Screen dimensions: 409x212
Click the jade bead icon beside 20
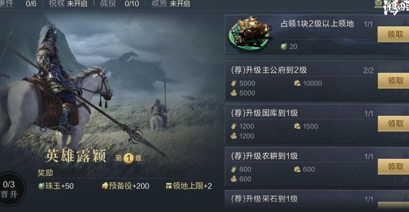[x=284, y=46]
